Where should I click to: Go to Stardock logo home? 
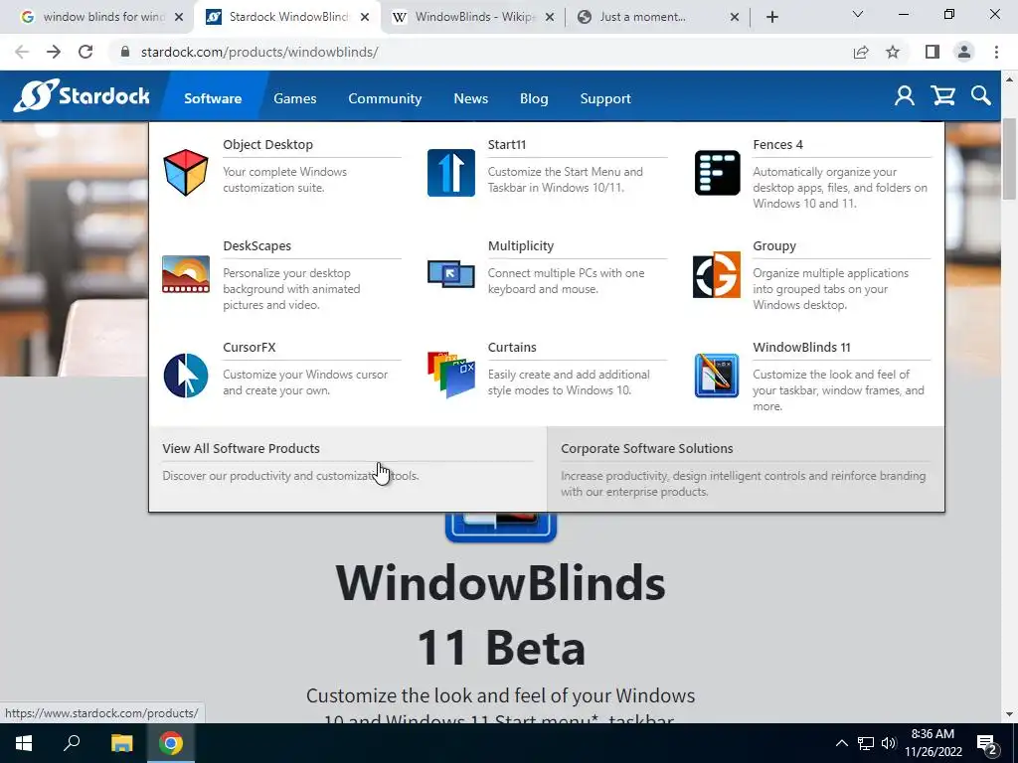pos(82,96)
